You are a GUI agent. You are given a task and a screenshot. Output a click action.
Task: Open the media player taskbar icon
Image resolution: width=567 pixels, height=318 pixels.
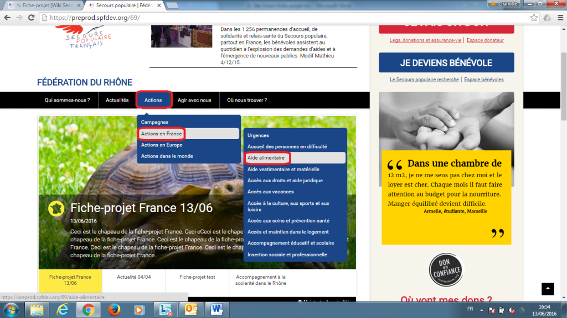tap(140, 310)
